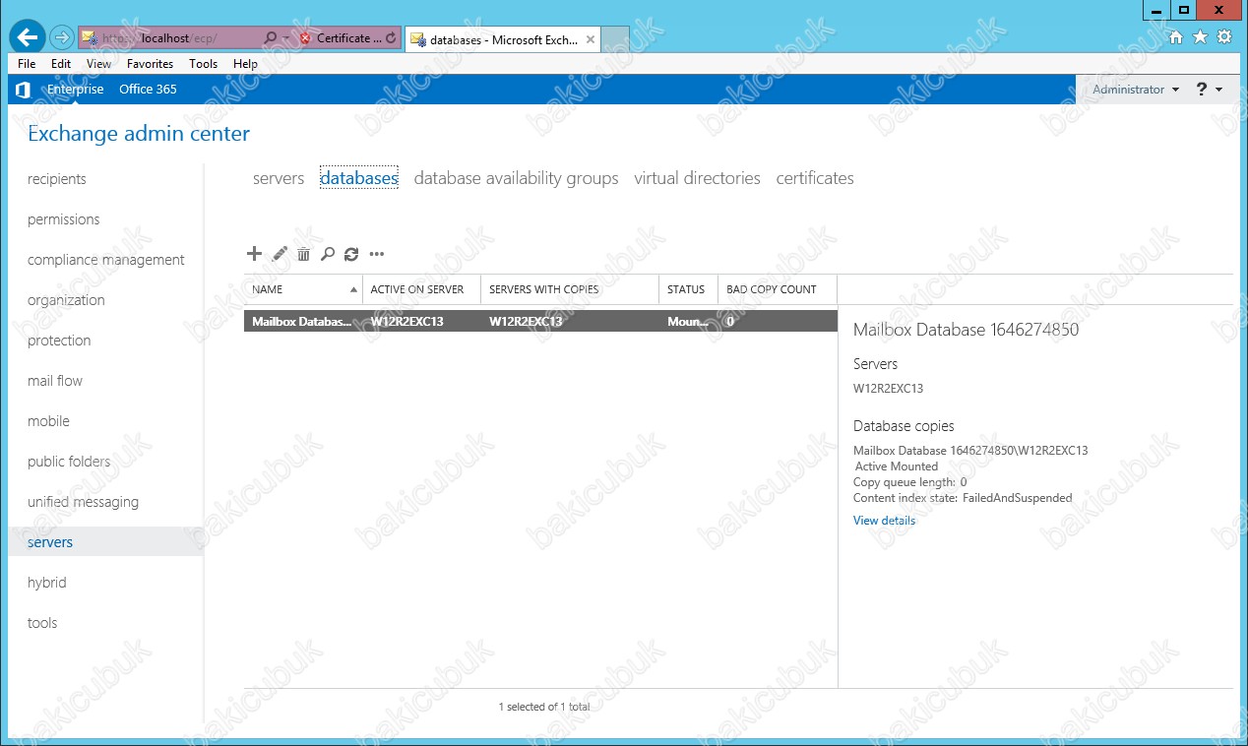
Task: Open mail flow section
Action: click(55, 381)
